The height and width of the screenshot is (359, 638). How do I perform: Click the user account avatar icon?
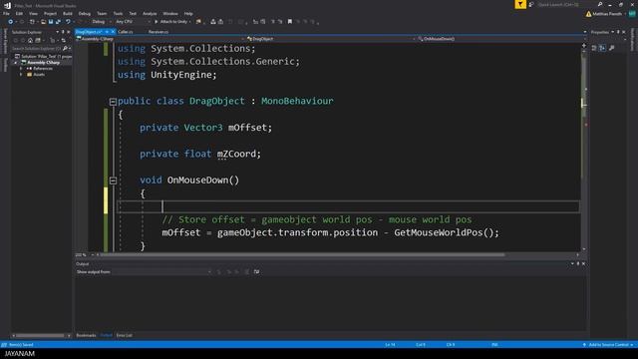632,14
